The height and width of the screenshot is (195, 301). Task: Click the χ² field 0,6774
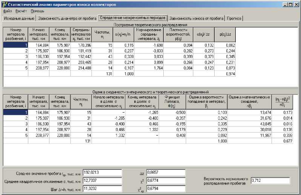tap(166, 180)
